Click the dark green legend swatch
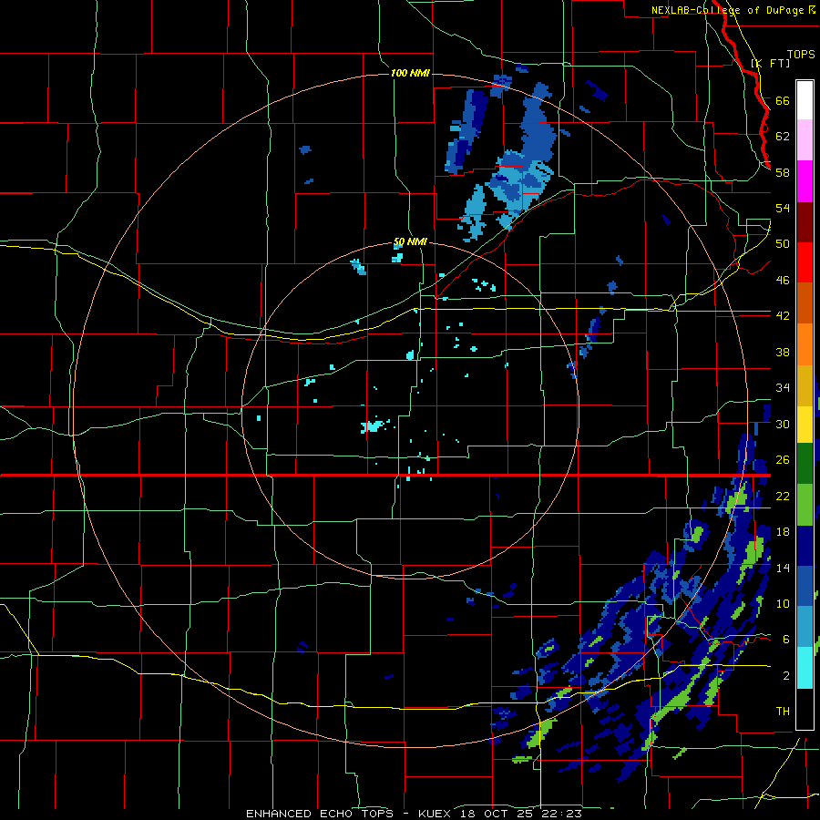The image size is (820, 820). [805, 464]
